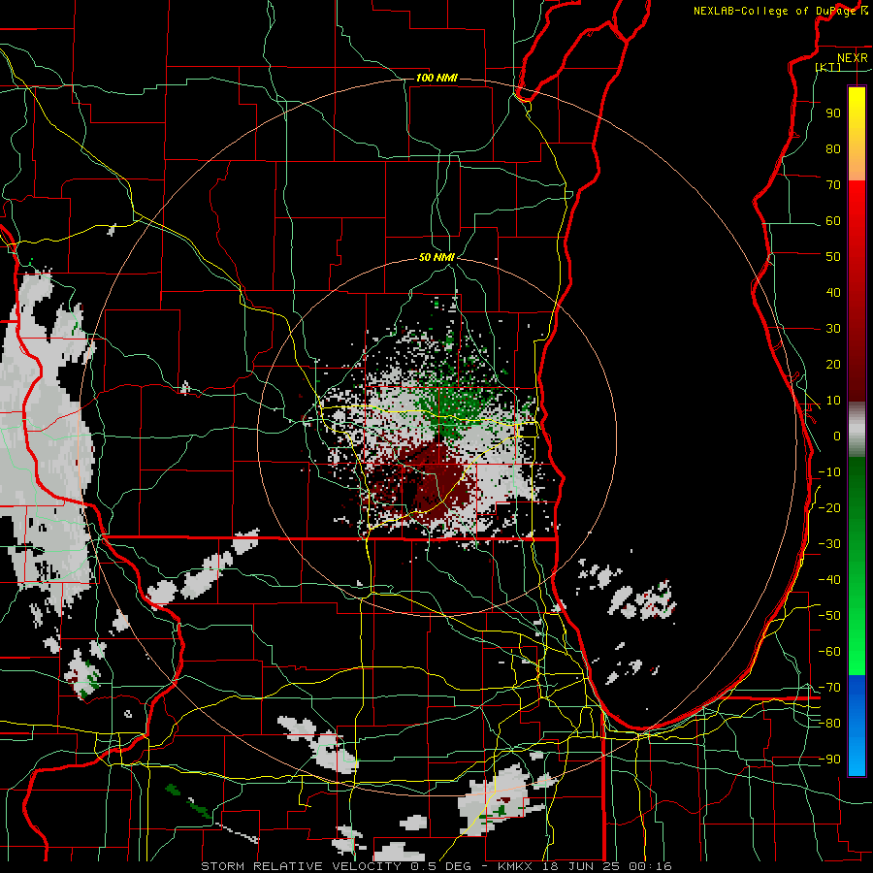This screenshot has height=873, width=873.
Task: Select the 40 value on velocity scale
Action: click(833, 293)
